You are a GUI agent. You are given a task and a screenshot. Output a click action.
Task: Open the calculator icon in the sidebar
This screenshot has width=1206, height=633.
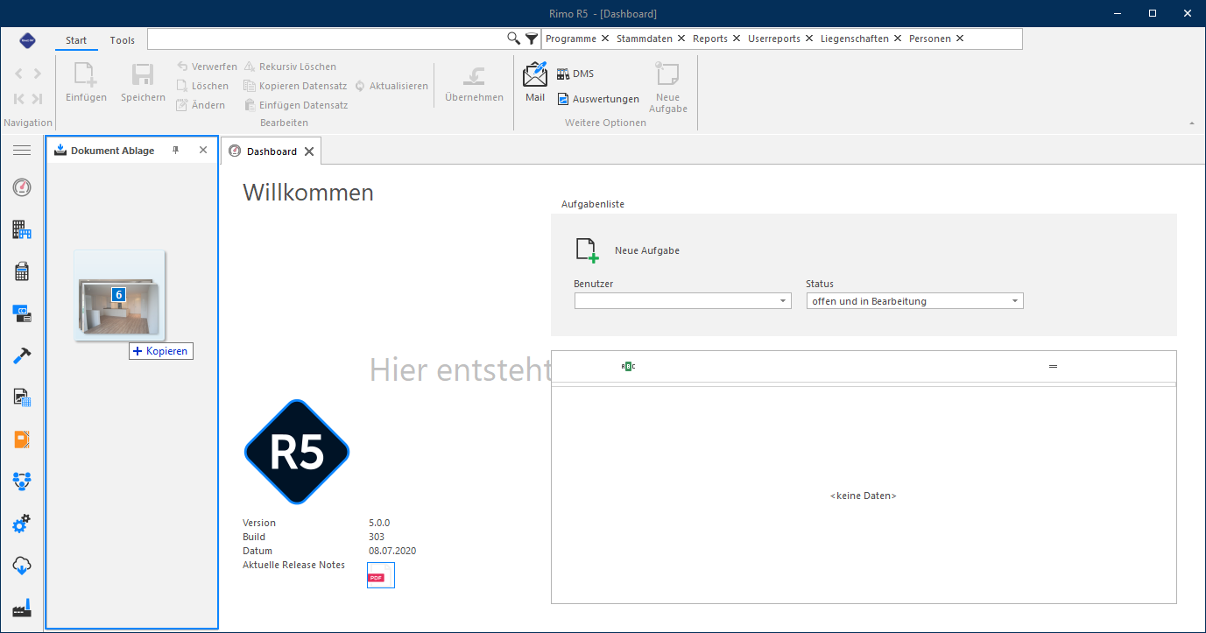tap(22, 271)
